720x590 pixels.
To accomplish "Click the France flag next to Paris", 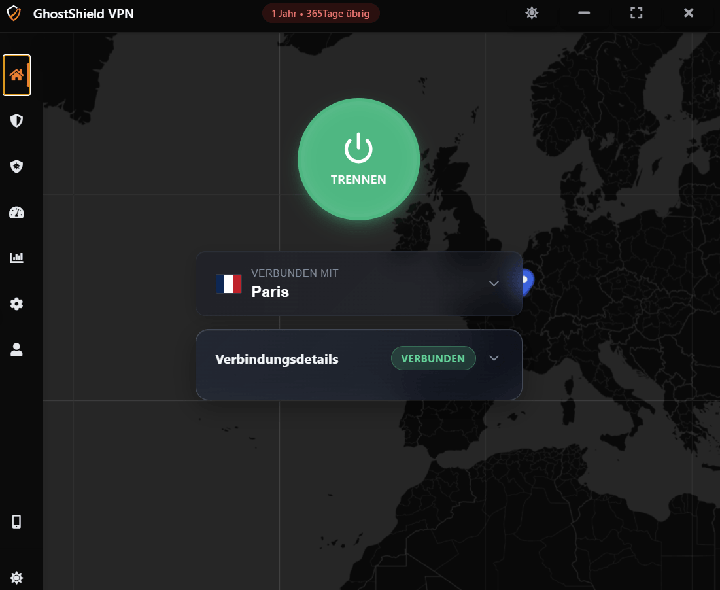I will tap(229, 283).
